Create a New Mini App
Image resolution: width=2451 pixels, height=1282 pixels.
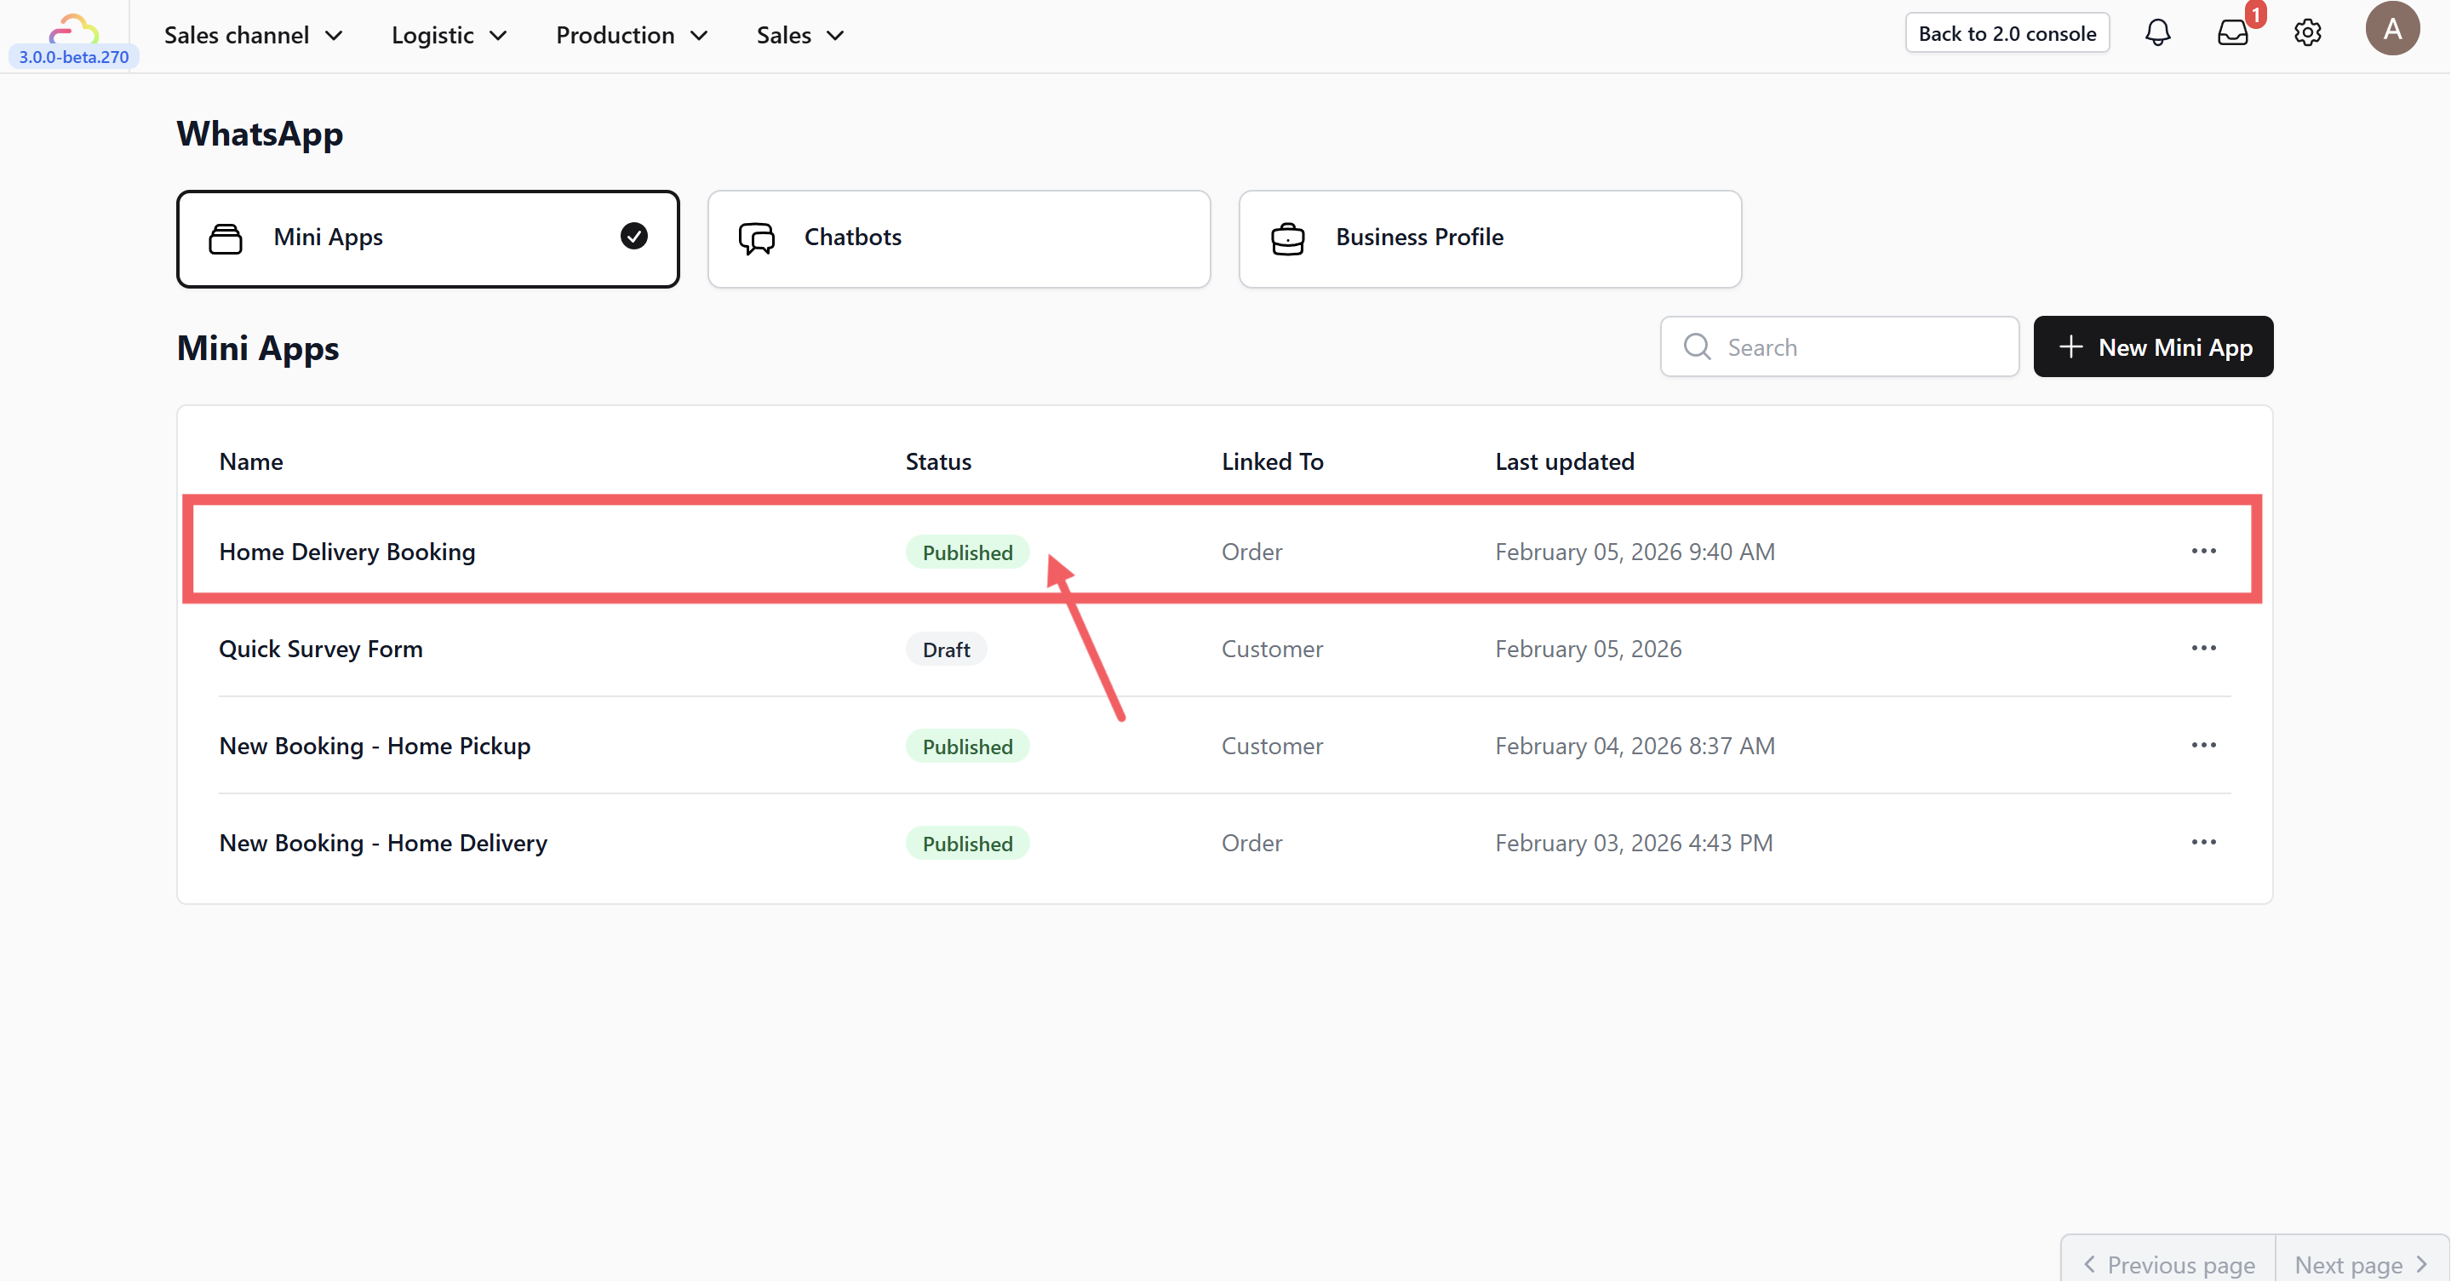2152,346
